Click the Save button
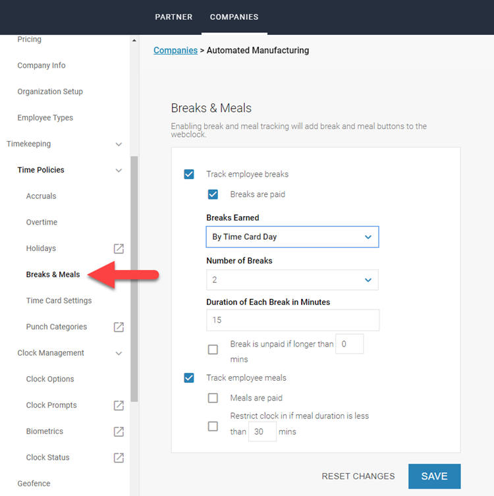The width and height of the screenshot is (494, 496). (x=434, y=476)
